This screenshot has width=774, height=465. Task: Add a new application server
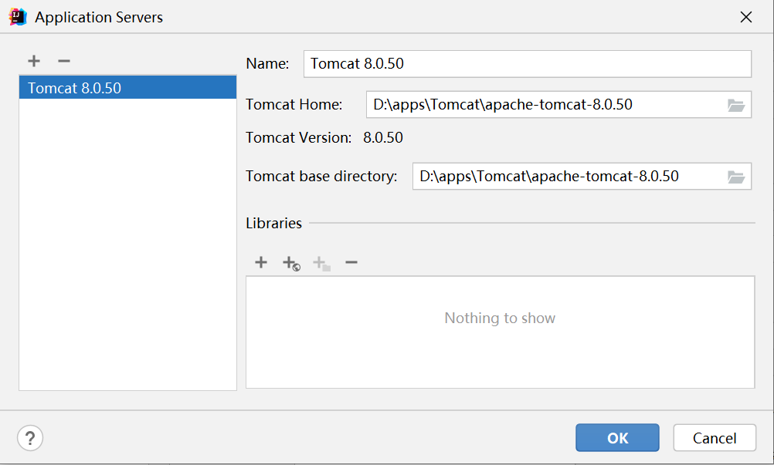[x=34, y=61]
